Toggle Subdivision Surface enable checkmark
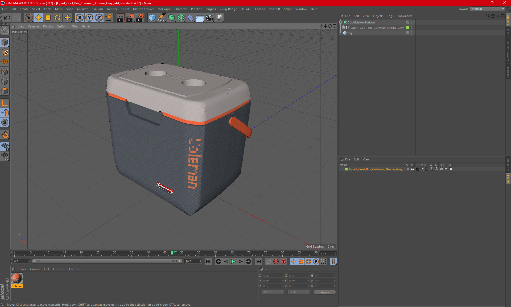The width and height of the screenshot is (511, 307). (x=414, y=22)
